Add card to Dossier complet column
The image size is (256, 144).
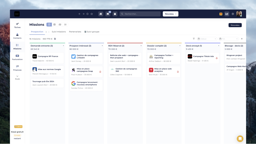(180, 46)
